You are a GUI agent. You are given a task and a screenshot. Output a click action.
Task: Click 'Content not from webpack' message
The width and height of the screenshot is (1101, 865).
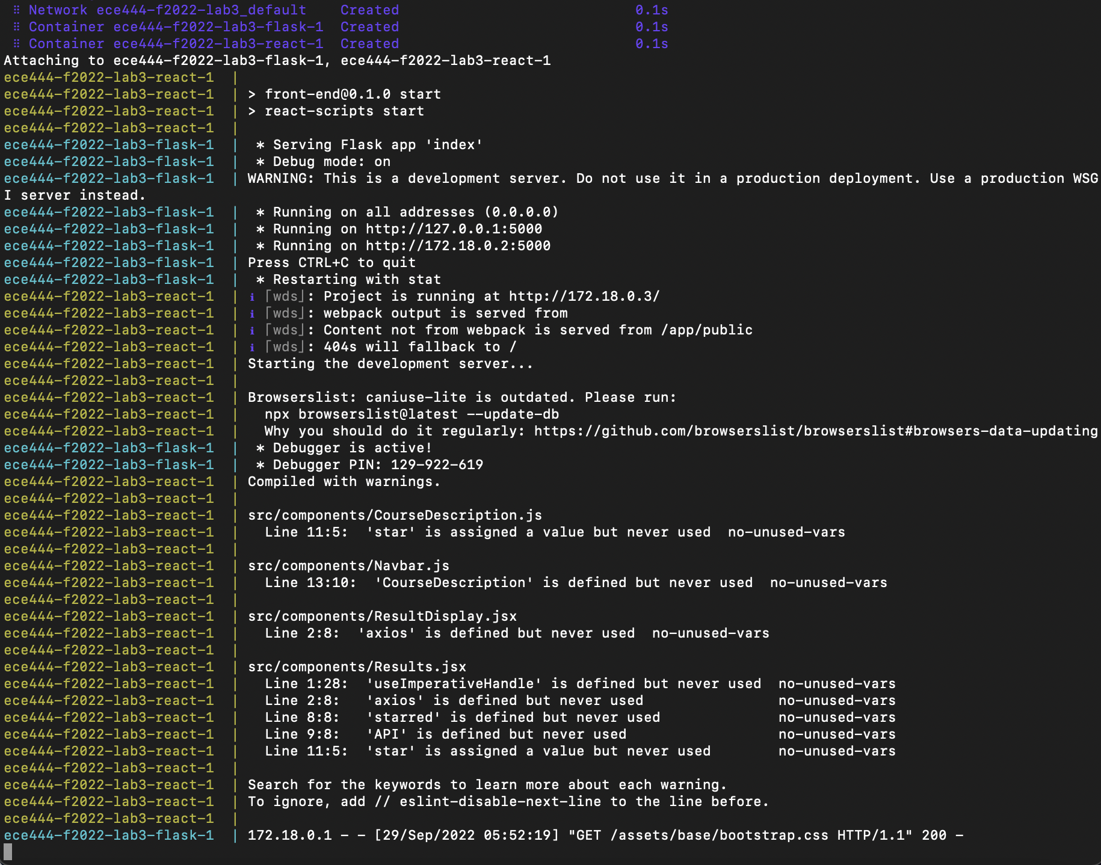(x=538, y=330)
